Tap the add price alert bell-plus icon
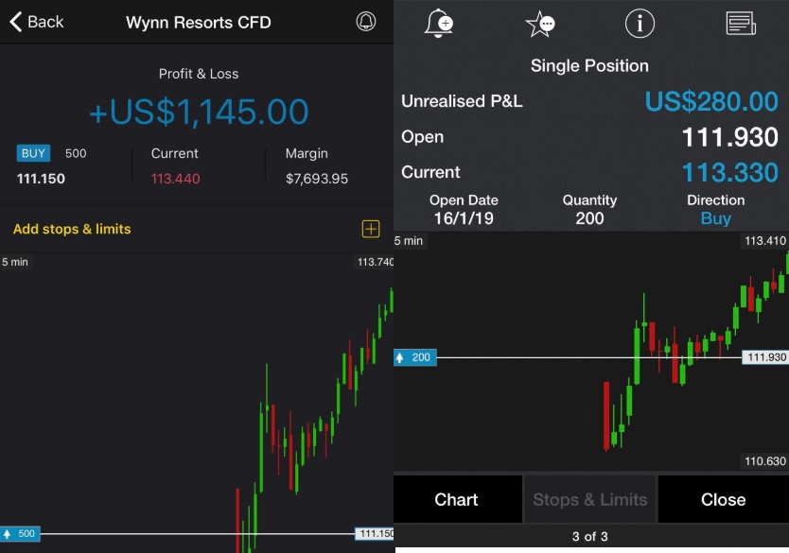 point(439,23)
